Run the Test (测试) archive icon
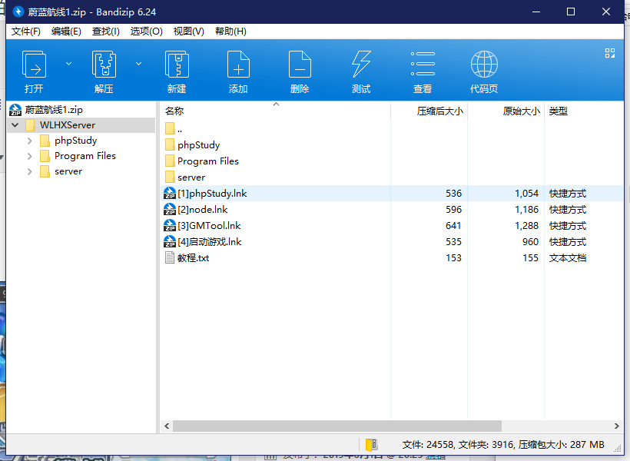The width and height of the screenshot is (630, 461). tap(361, 65)
